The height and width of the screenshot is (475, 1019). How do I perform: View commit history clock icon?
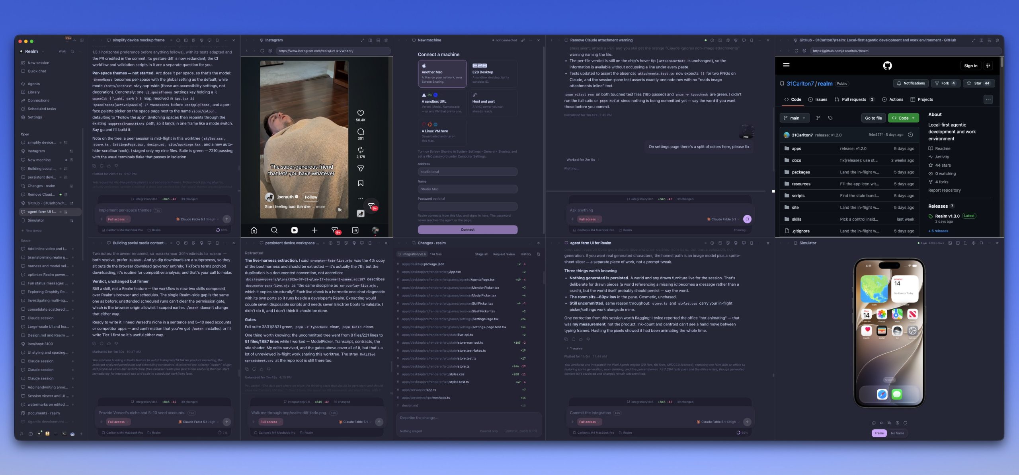910,135
